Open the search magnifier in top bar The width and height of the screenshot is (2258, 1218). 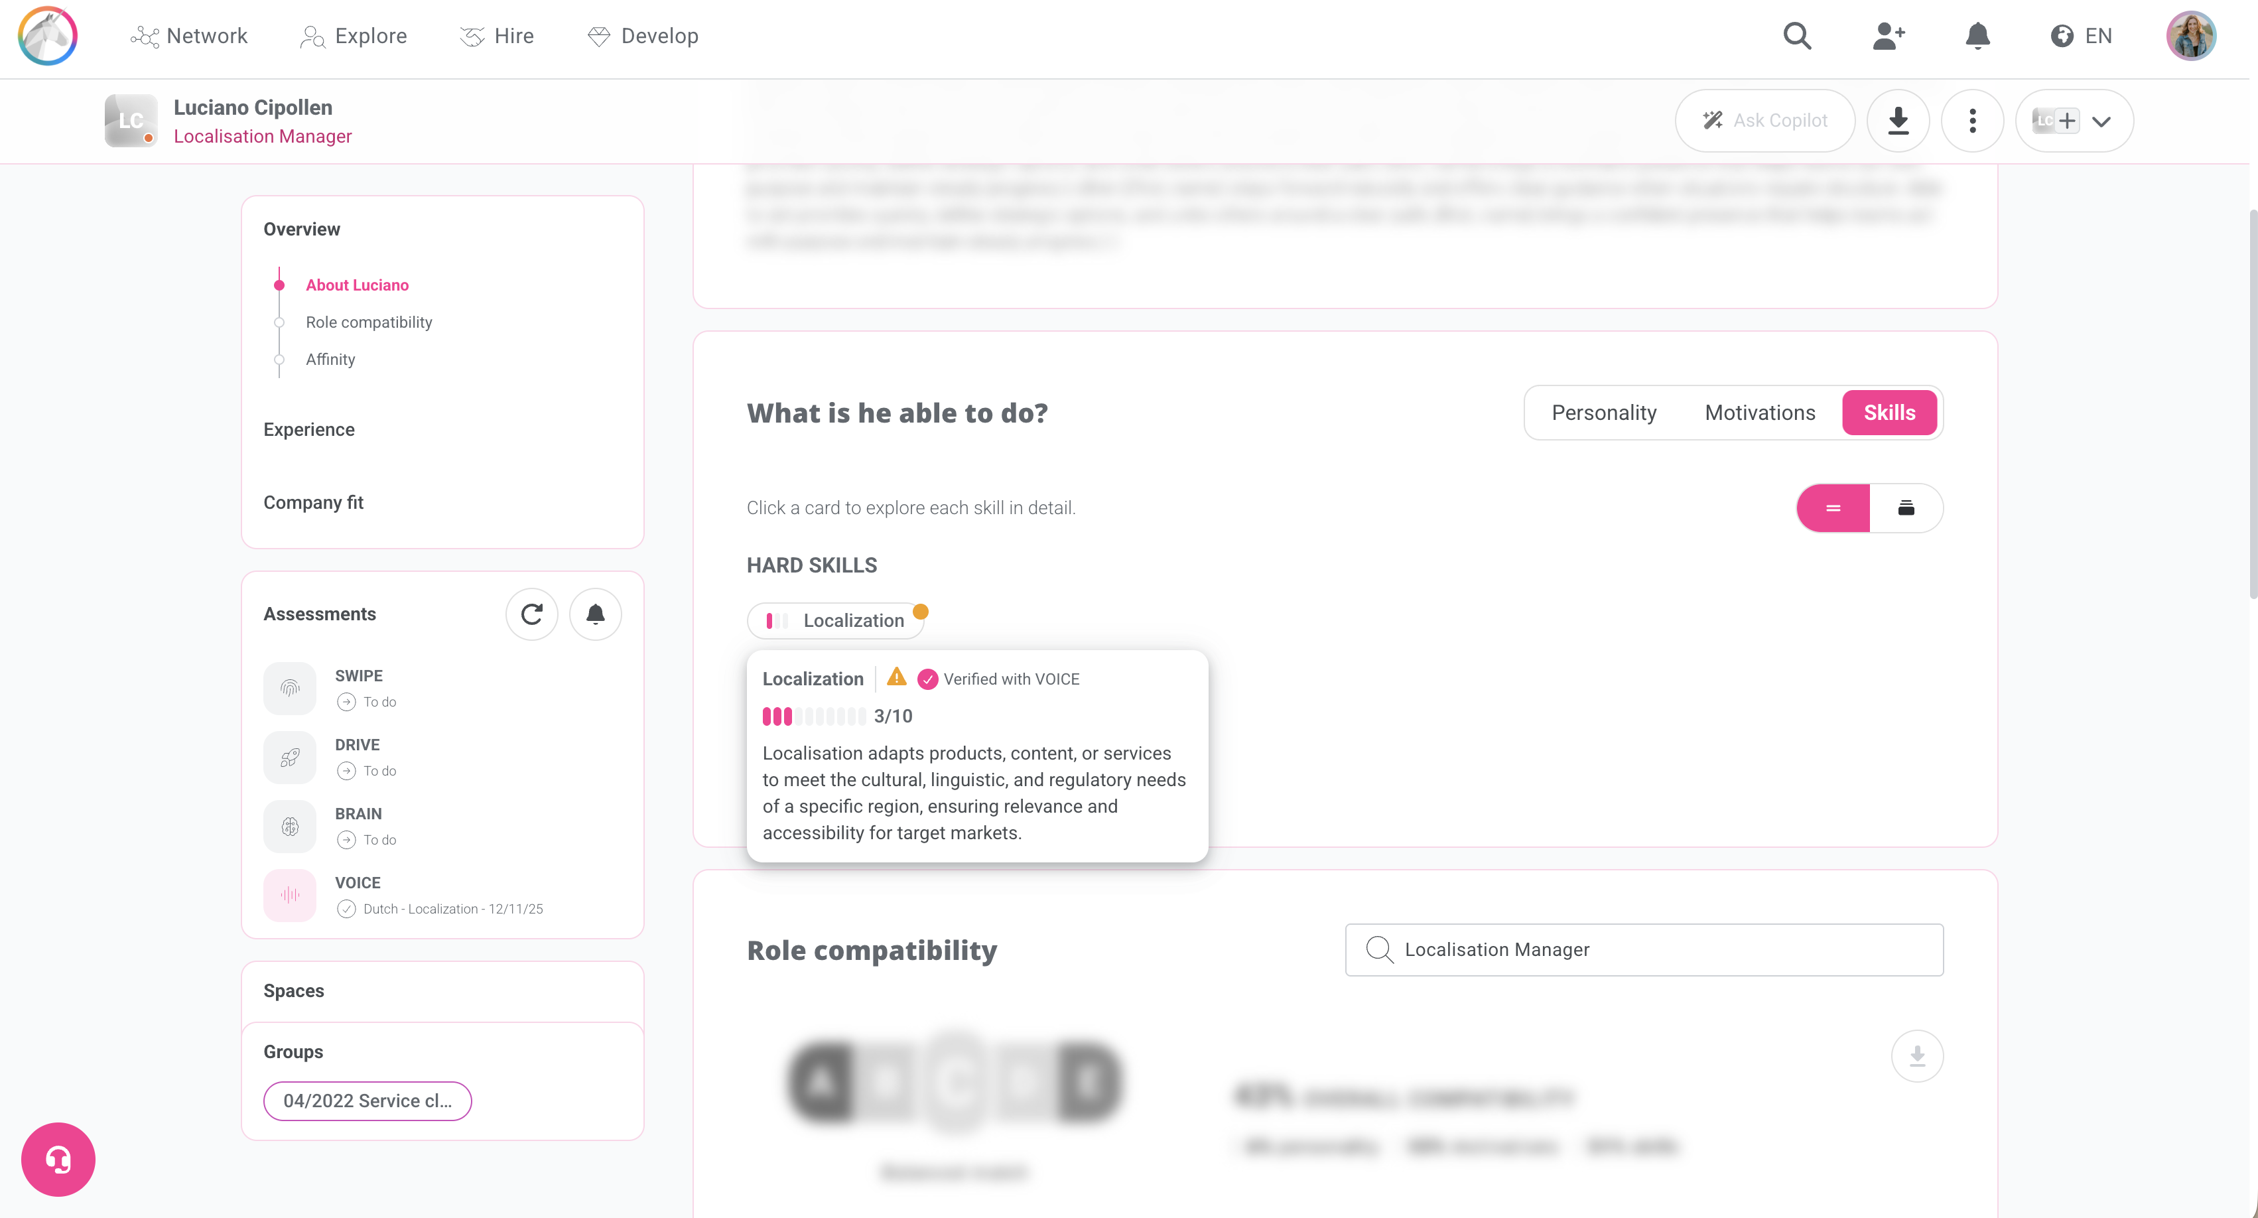(x=1797, y=36)
